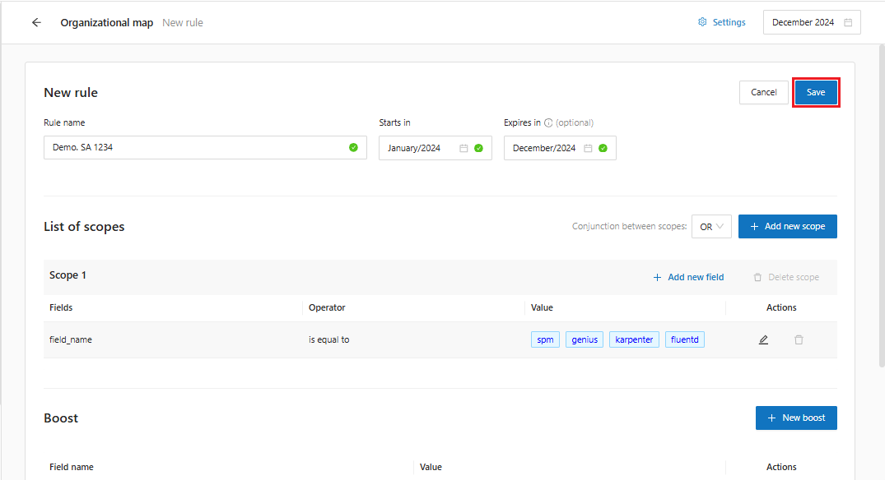
Task: Create a New boost
Action: pos(795,418)
